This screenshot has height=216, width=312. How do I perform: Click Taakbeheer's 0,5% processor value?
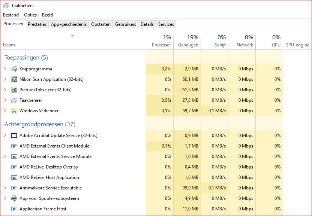click(166, 100)
